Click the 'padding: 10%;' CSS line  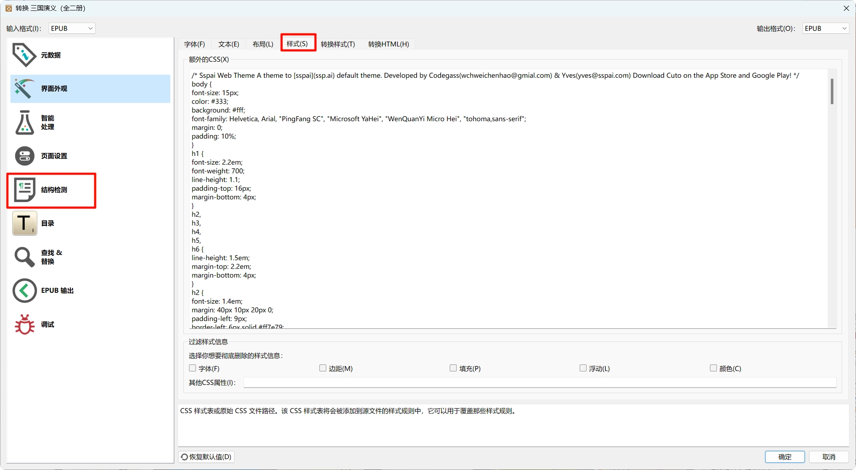tap(214, 136)
